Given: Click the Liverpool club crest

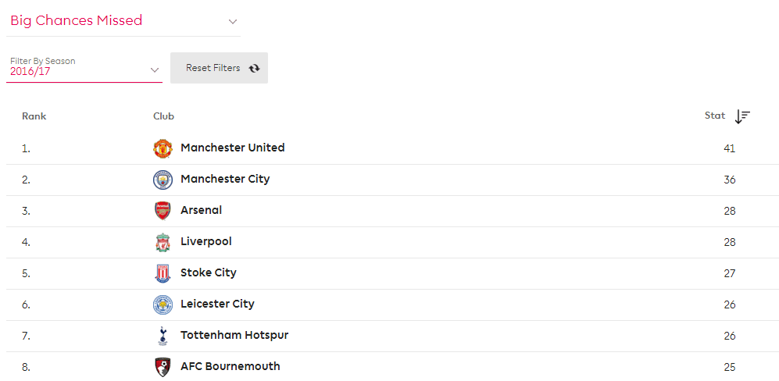Looking at the screenshot, I should coord(163,242).
